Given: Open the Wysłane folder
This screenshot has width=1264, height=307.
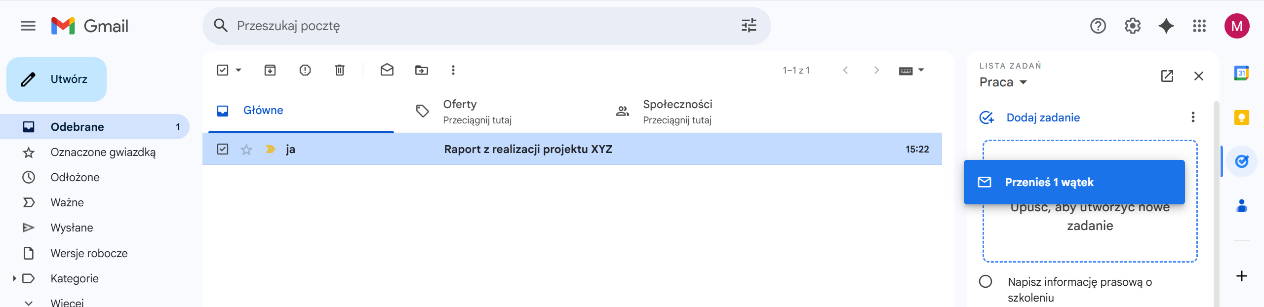Looking at the screenshot, I should click(72, 228).
